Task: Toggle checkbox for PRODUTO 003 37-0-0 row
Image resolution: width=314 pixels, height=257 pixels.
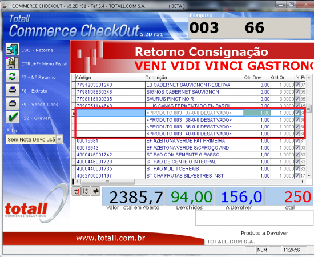Action: point(297,113)
